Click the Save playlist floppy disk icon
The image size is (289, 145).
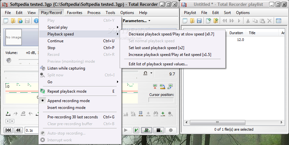click(x=199, y=21)
